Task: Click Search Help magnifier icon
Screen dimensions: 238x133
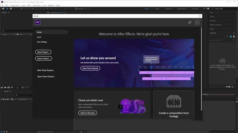Action: tap(213, 9)
